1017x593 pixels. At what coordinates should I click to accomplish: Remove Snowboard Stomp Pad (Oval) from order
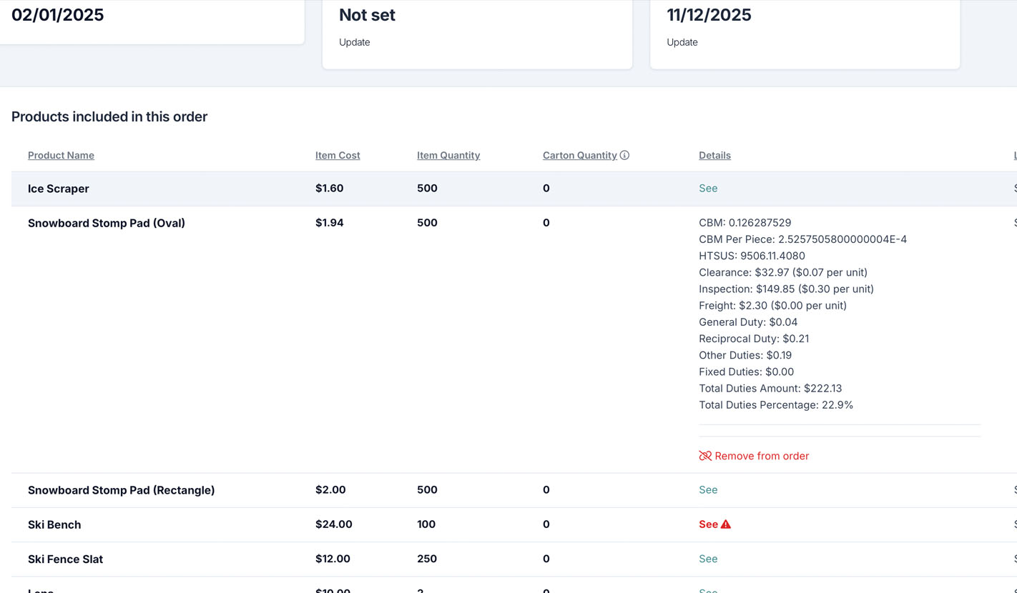[761, 456]
